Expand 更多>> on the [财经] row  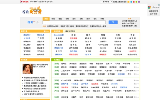(136, 97)
